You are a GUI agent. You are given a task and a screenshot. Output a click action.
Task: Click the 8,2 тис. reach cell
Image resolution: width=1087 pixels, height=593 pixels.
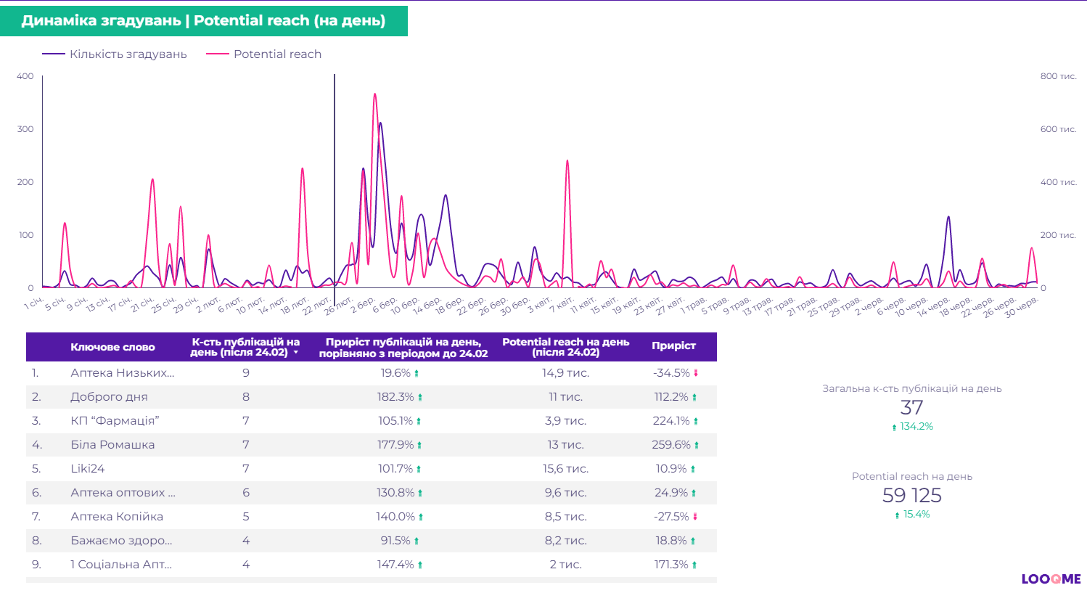coord(565,541)
